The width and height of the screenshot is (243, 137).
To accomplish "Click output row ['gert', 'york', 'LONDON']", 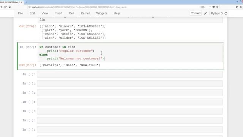I will tap(67, 30).
